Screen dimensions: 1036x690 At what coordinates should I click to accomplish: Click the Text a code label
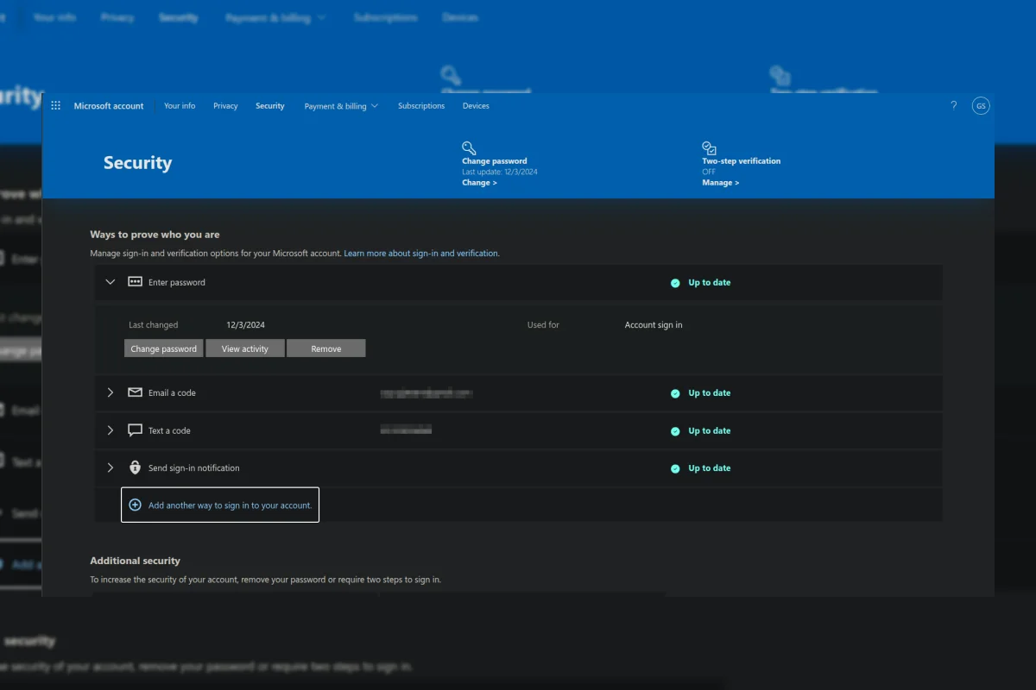(169, 430)
